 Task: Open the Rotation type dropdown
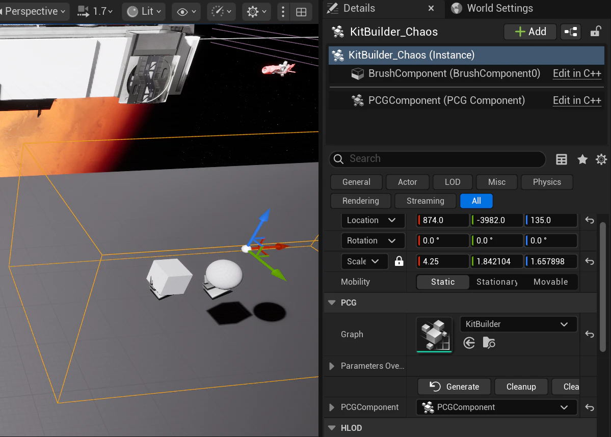coord(373,241)
